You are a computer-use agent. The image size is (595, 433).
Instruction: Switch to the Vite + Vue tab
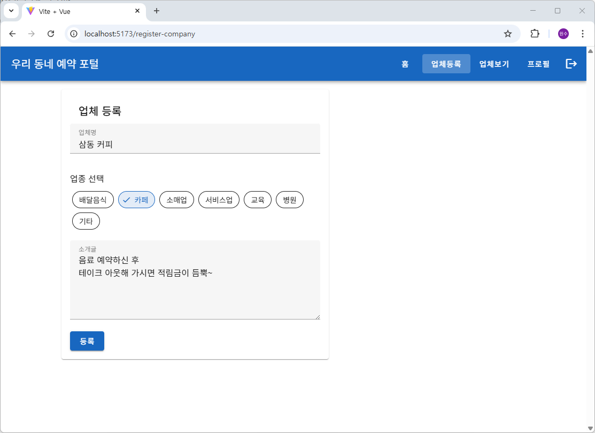(x=84, y=11)
